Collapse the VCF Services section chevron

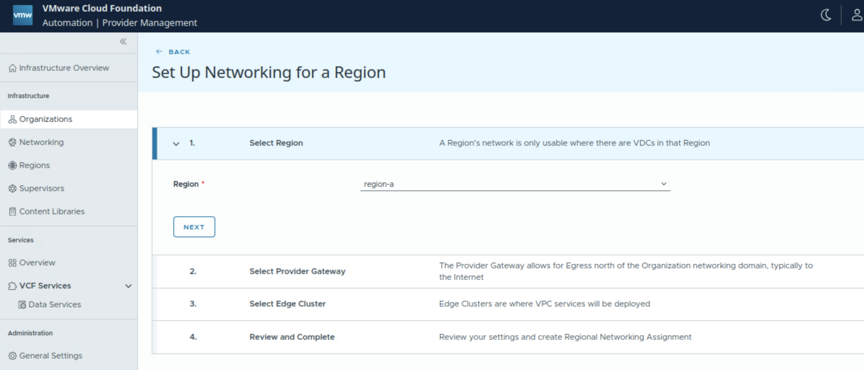[x=128, y=286]
